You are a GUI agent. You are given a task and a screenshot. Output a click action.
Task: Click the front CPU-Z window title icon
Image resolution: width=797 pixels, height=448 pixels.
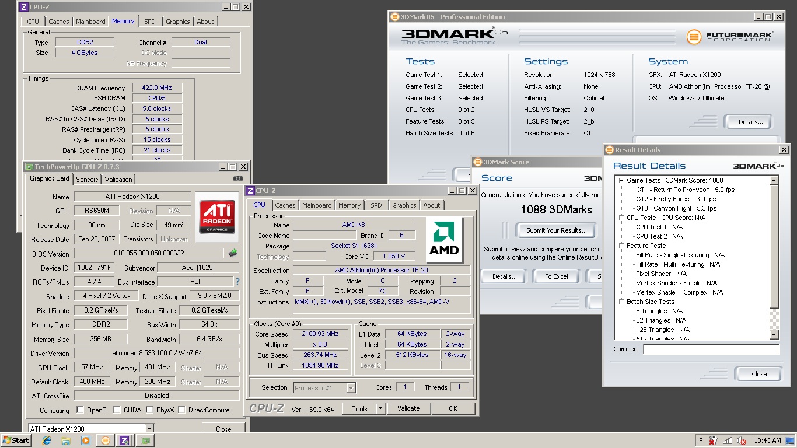[x=250, y=191]
